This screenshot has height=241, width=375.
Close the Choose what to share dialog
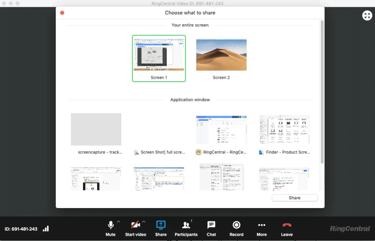coord(62,13)
